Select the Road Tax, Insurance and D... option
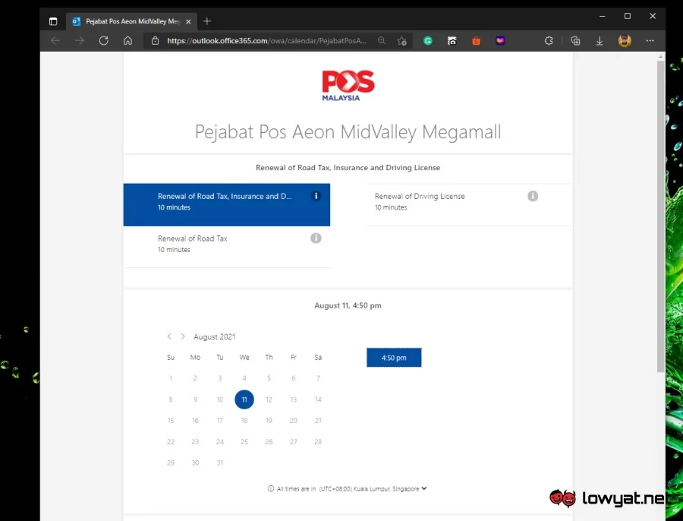The image size is (683, 521). pos(227,204)
